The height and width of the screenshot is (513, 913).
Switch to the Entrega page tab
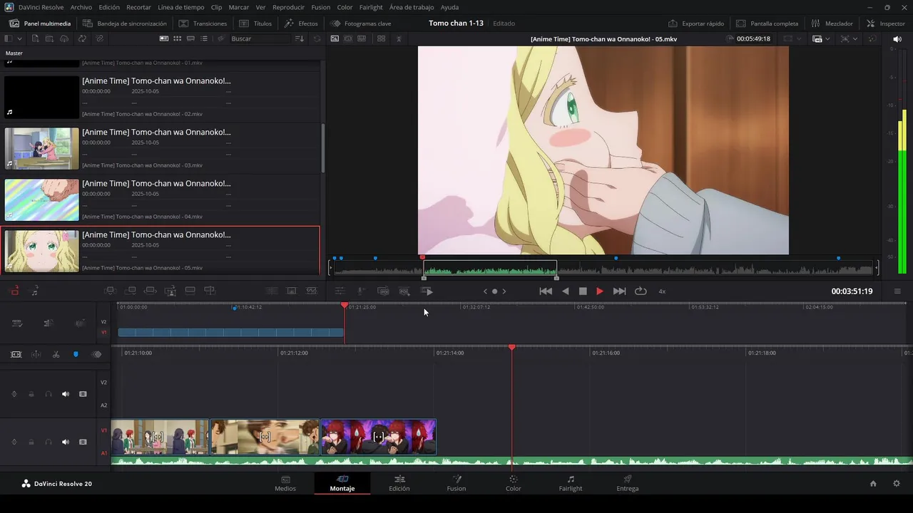628,483
